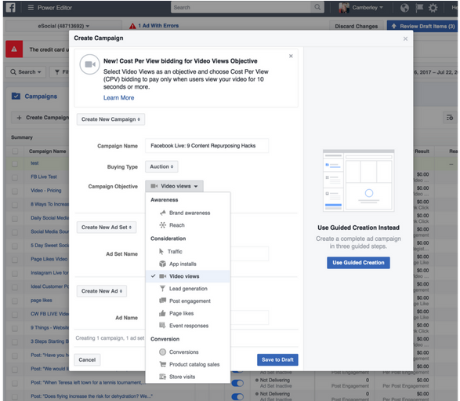The height and width of the screenshot is (401, 460).
Task: Open the settings gear icon
Action: tap(433, 8)
